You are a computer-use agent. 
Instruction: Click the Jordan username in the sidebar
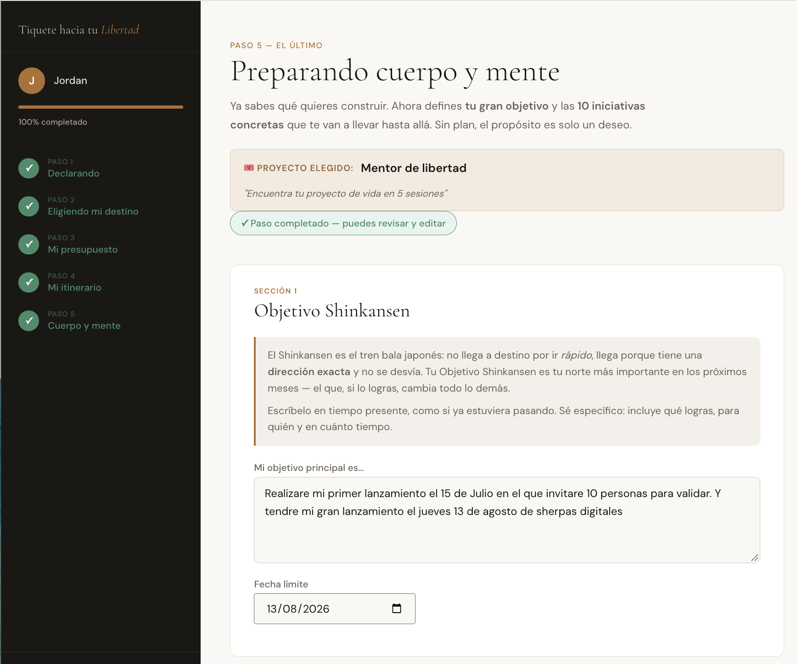[x=70, y=81]
